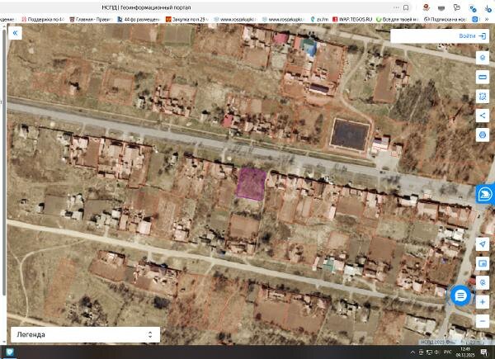This screenshot has height=359, width=495.
Task: Open the round blue chat button
Action: pyautogui.click(x=460, y=295)
